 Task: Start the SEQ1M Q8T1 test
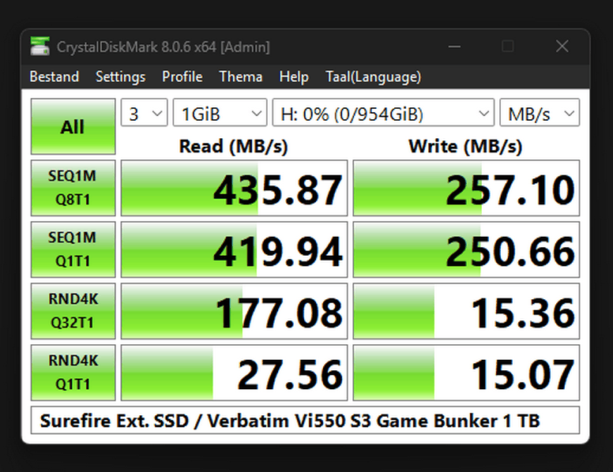coord(73,188)
